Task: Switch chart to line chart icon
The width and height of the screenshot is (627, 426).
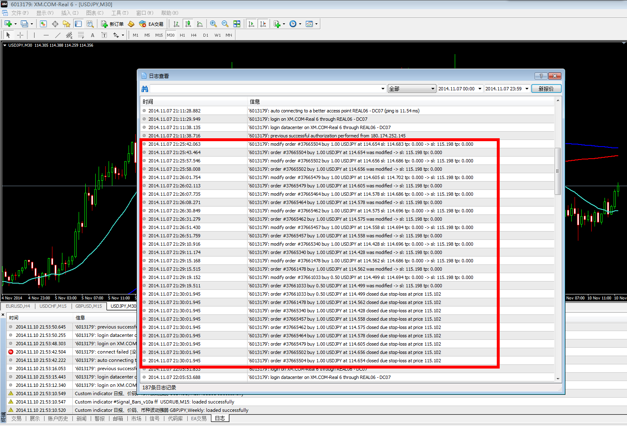Action: point(200,24)
